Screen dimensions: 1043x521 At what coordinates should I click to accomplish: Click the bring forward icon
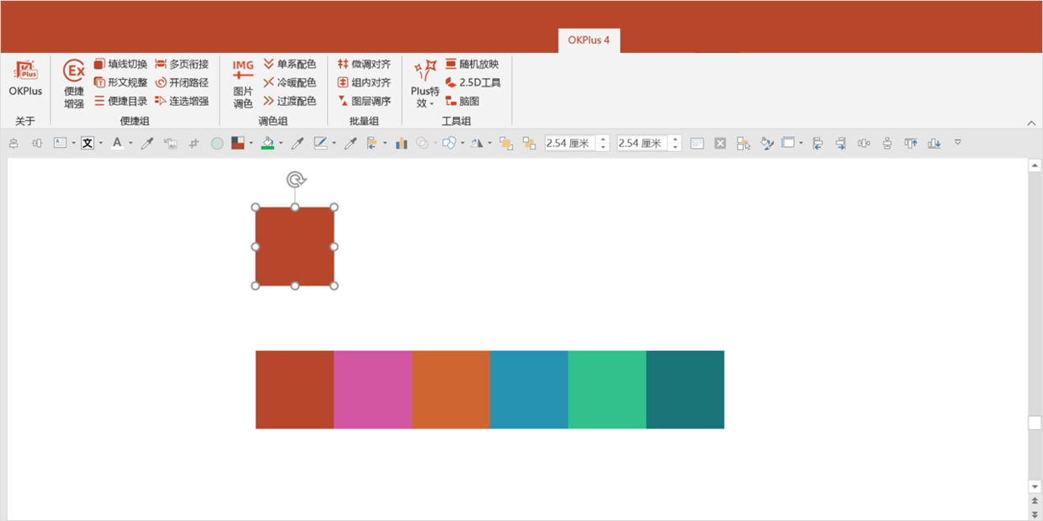(506, 143)
